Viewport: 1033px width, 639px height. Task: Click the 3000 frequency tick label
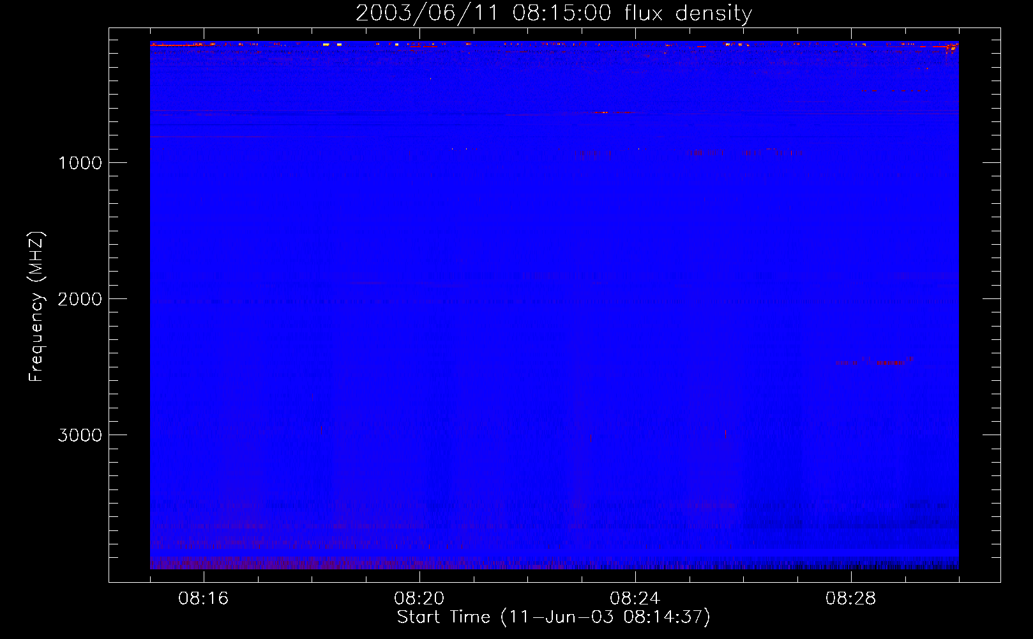tap(80, 435)
